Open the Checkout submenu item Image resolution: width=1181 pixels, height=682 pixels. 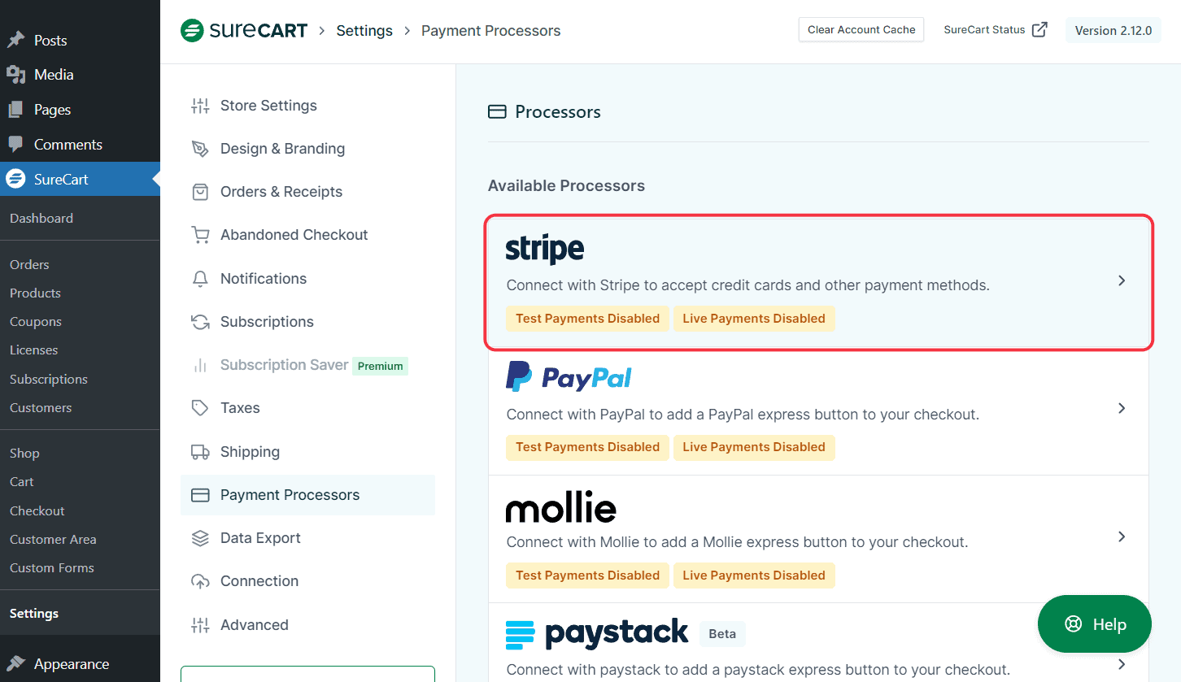[x=37, y=511]
